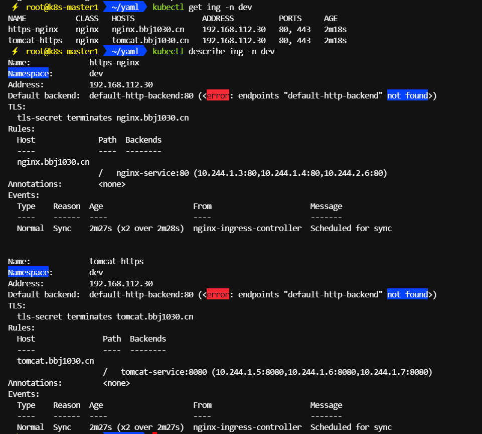The image size is (482, 434).
Task: Click 'nginx-service:80' backend text
Action: point(153,173)
